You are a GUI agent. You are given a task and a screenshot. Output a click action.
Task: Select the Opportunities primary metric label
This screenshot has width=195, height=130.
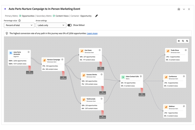tap(28, 16)
